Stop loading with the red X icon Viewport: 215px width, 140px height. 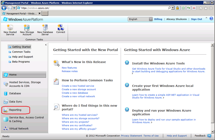coord(194,8)
